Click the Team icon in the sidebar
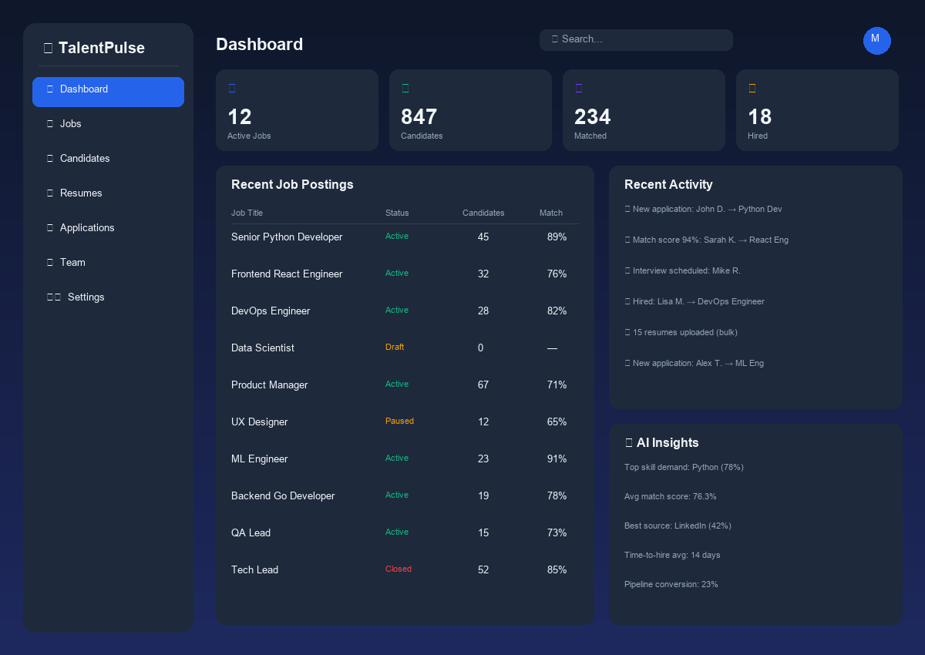This screenshot has height=655, width=925. click(x=49, y=262)
